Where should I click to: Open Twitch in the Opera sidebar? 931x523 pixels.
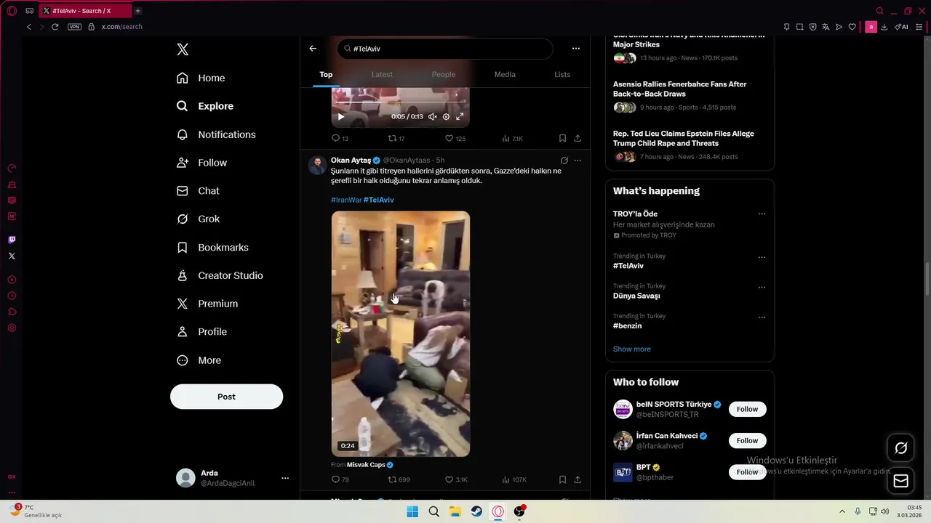tap(12, 240)
